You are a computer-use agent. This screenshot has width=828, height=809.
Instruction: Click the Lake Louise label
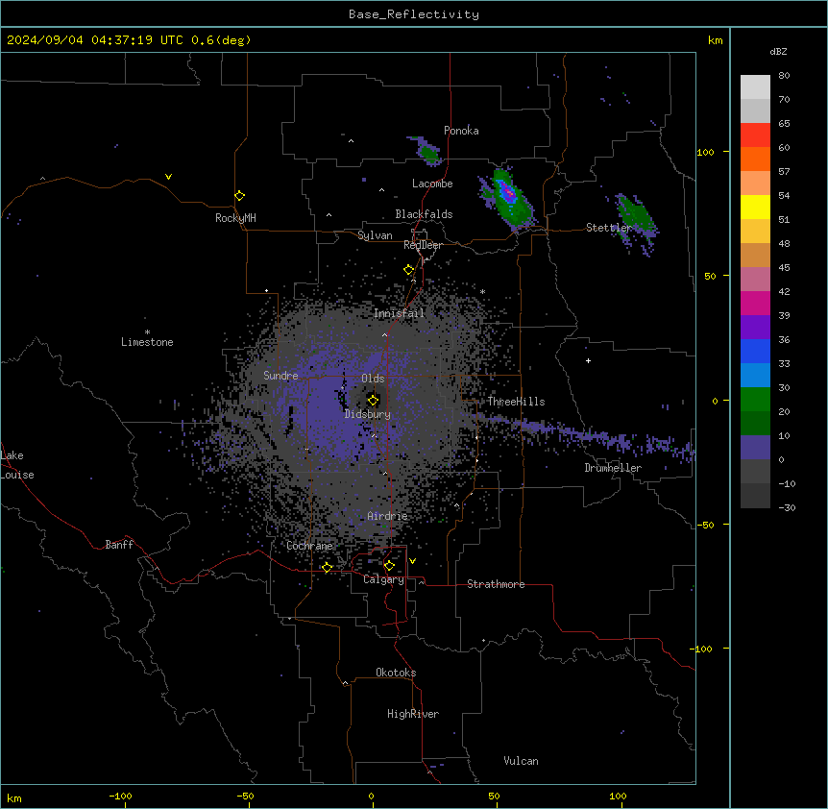[17, 465]
